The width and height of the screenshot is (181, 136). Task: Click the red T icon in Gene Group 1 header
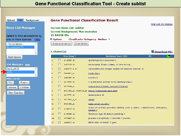tap(159, 56)
